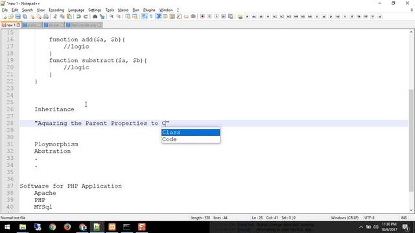The image size is (415, 233).
Task: Toggle synchronized horizontal scrolling
Action: [x=135, y=17]
